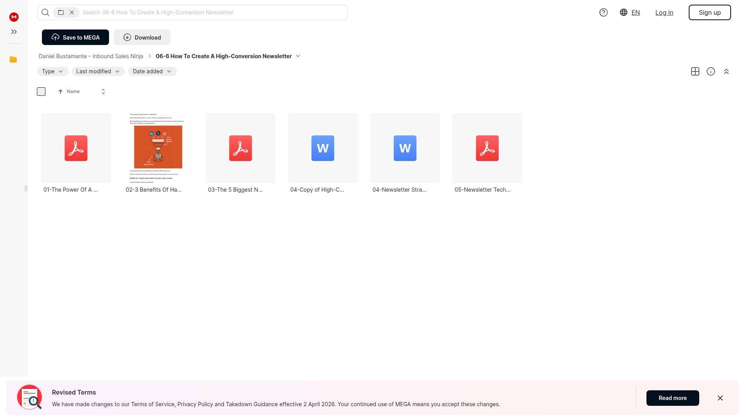Click the Log in link
Viewport: 745px width, 419px height.
[664, 12]
